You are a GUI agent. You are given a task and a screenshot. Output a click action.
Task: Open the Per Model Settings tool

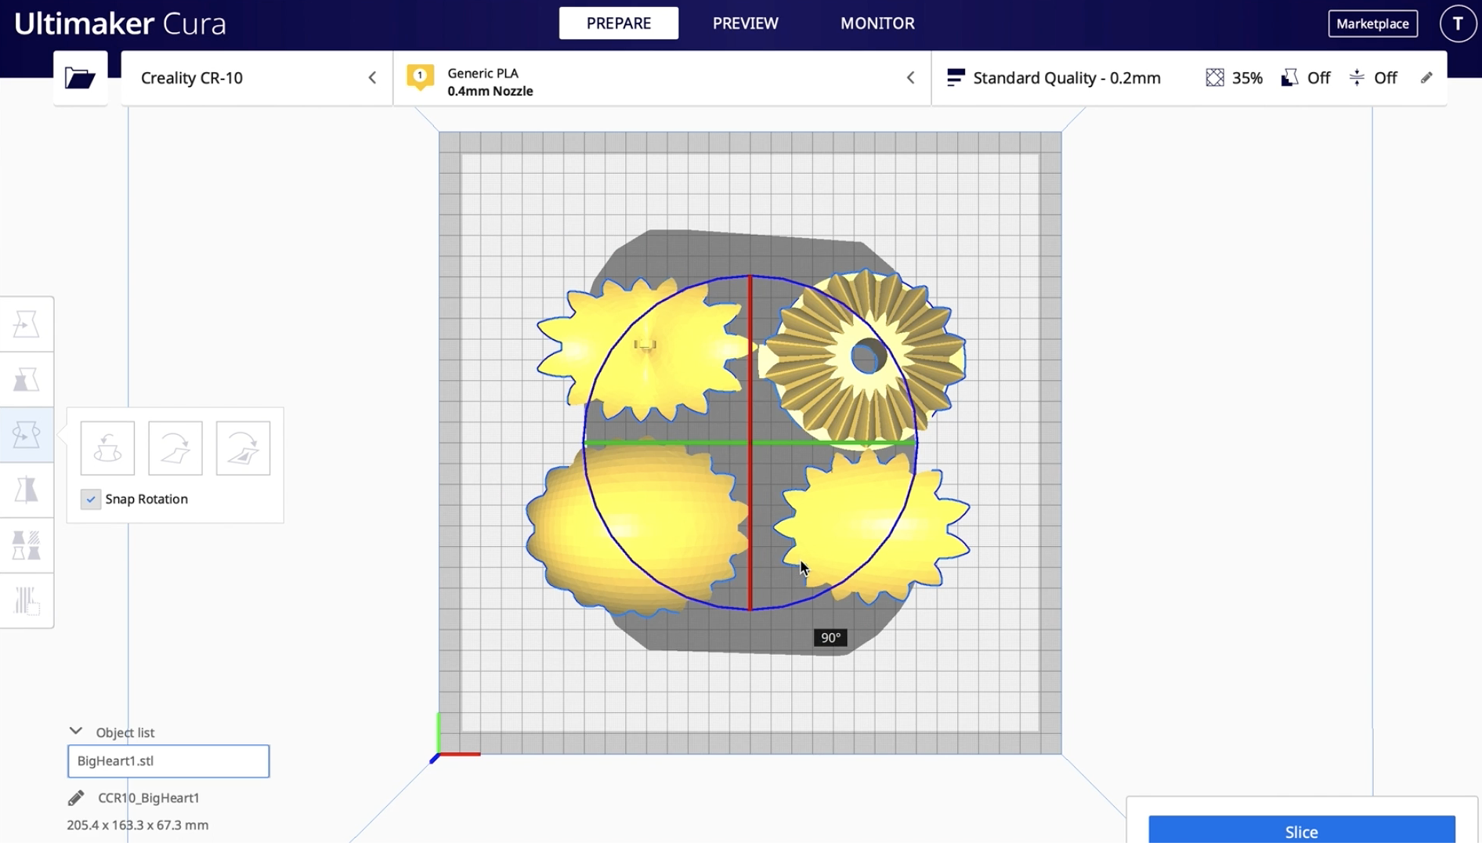coord(27,545)
